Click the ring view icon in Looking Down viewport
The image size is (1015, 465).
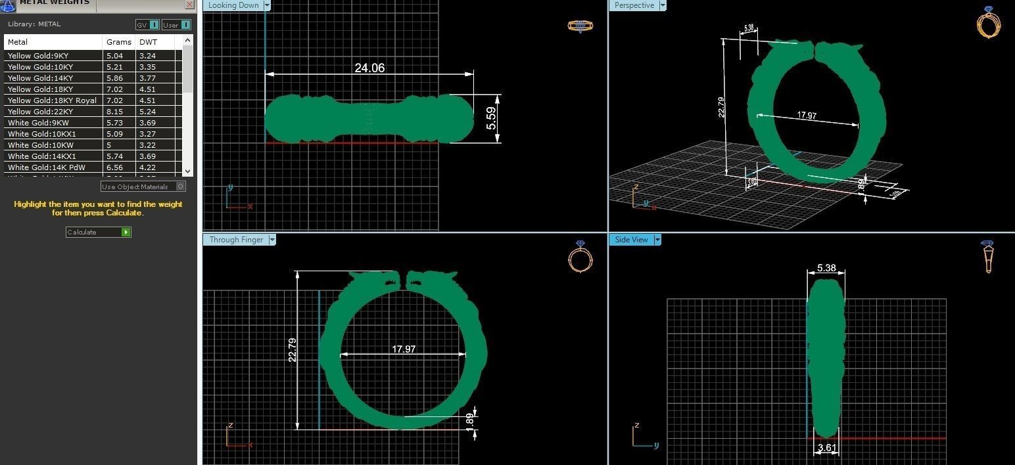coord(580,26)
